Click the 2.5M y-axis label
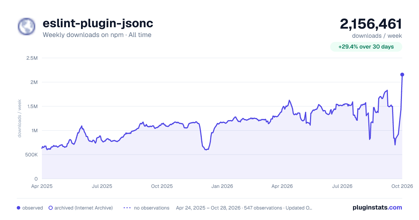The image size is (419, 220). click(x=32, y=58)
